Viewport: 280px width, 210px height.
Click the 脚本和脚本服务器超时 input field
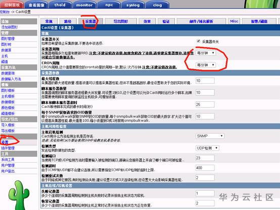(x=205, y=104)
